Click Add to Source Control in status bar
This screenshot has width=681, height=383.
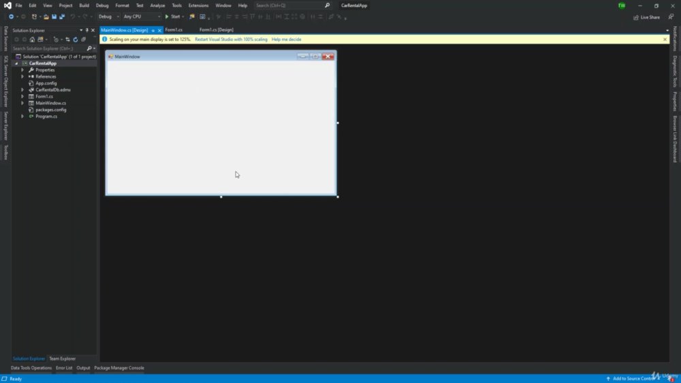(633, 379)
